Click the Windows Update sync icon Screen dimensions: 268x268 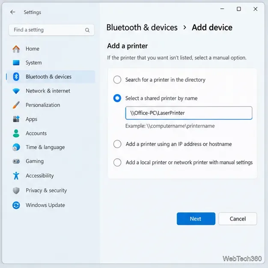click(16, 205)
